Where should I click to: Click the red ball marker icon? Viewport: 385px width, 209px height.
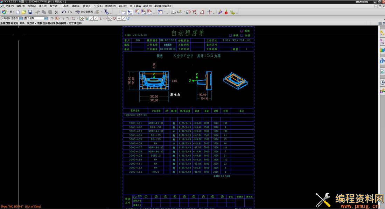click(x=226, y=12)
